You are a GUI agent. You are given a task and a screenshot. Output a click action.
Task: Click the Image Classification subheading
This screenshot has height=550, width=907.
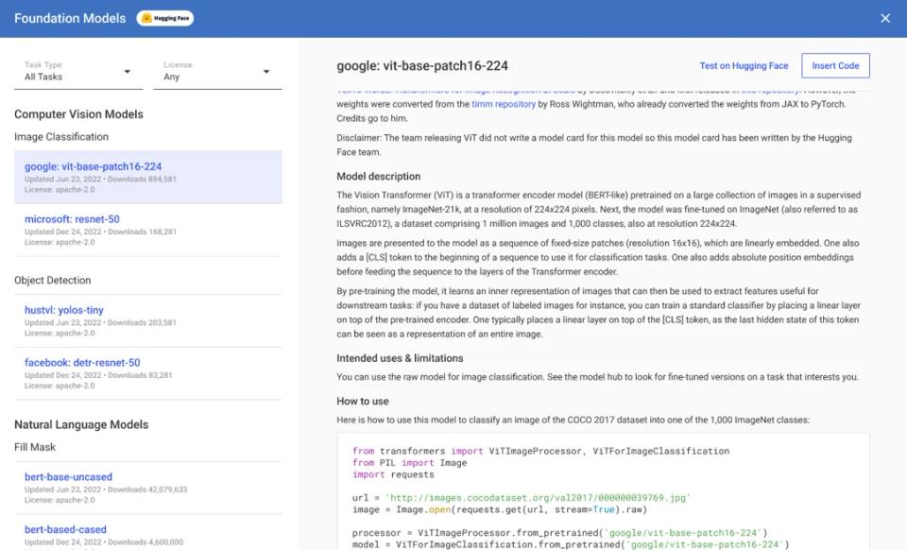pos(61,137)
